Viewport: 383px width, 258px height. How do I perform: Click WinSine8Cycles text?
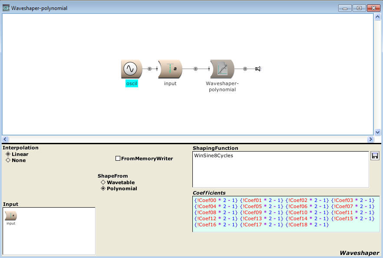(214, 155)
